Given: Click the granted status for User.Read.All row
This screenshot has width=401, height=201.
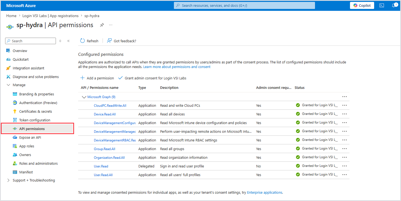Looking at the screenshot, I should point(317,174).
